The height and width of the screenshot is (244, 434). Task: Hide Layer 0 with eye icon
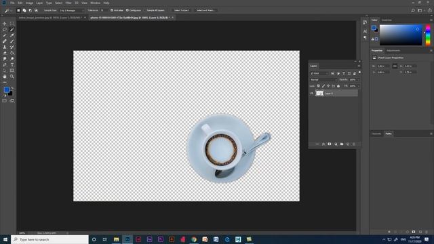tap(312, 94)
